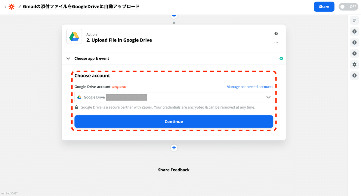This screenshot has height=196, width=361.
Task: Open the Zap settings gear in right sidebar
Action: (x=354, y=64)
